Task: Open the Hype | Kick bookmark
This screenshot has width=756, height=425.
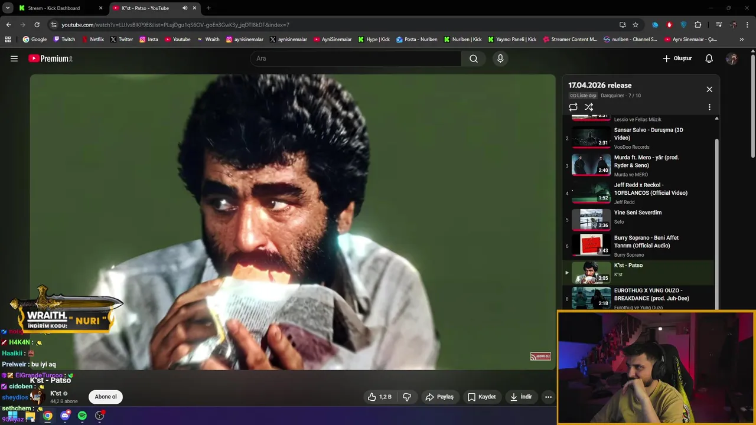Action: pyautogui.click(x=374, y=40)
